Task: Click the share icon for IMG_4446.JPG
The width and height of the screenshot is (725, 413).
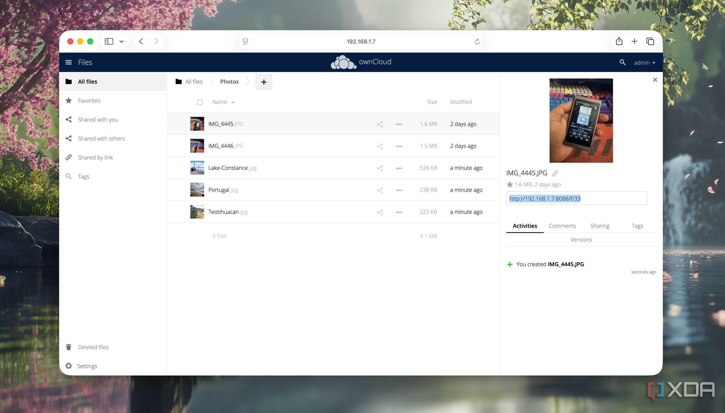Action: [x=380, y=146]
